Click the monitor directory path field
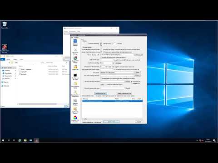The image size is (218, 163). [x=117, y=55]
